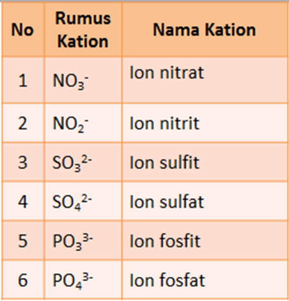The image size is (289, 301).
Task: Click the "Nama Kation" header cell
Action: [x=205, y=29]
